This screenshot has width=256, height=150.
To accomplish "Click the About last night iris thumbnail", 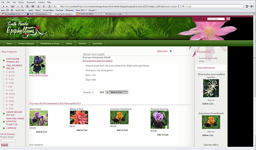I will click(37, 65).
